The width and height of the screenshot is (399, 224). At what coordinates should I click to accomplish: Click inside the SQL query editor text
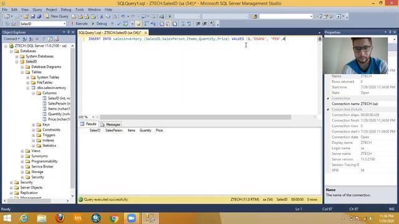click(x=186, y=39)
